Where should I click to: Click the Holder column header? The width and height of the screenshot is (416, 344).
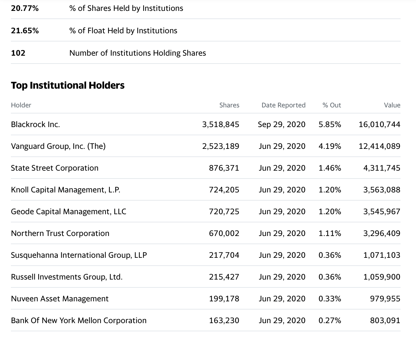(21, 105)
